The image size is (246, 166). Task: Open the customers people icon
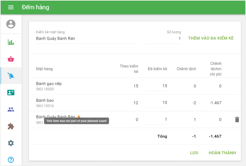tap(11, 109)
